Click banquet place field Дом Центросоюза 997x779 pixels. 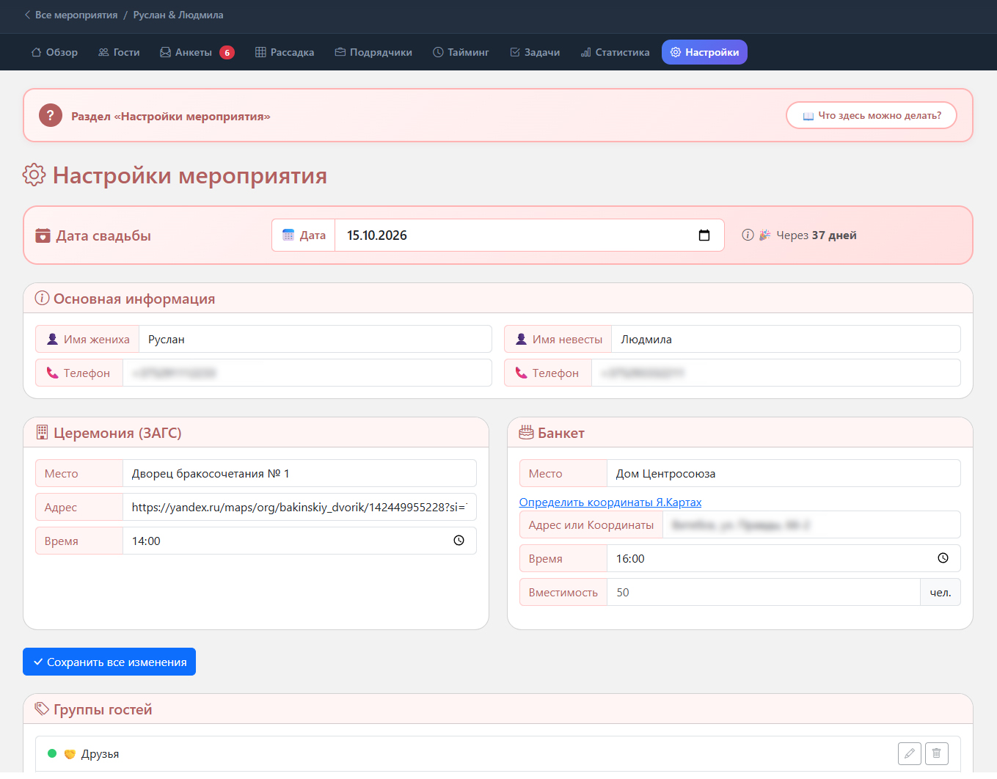pyautogui.click(x=784, y=473)
